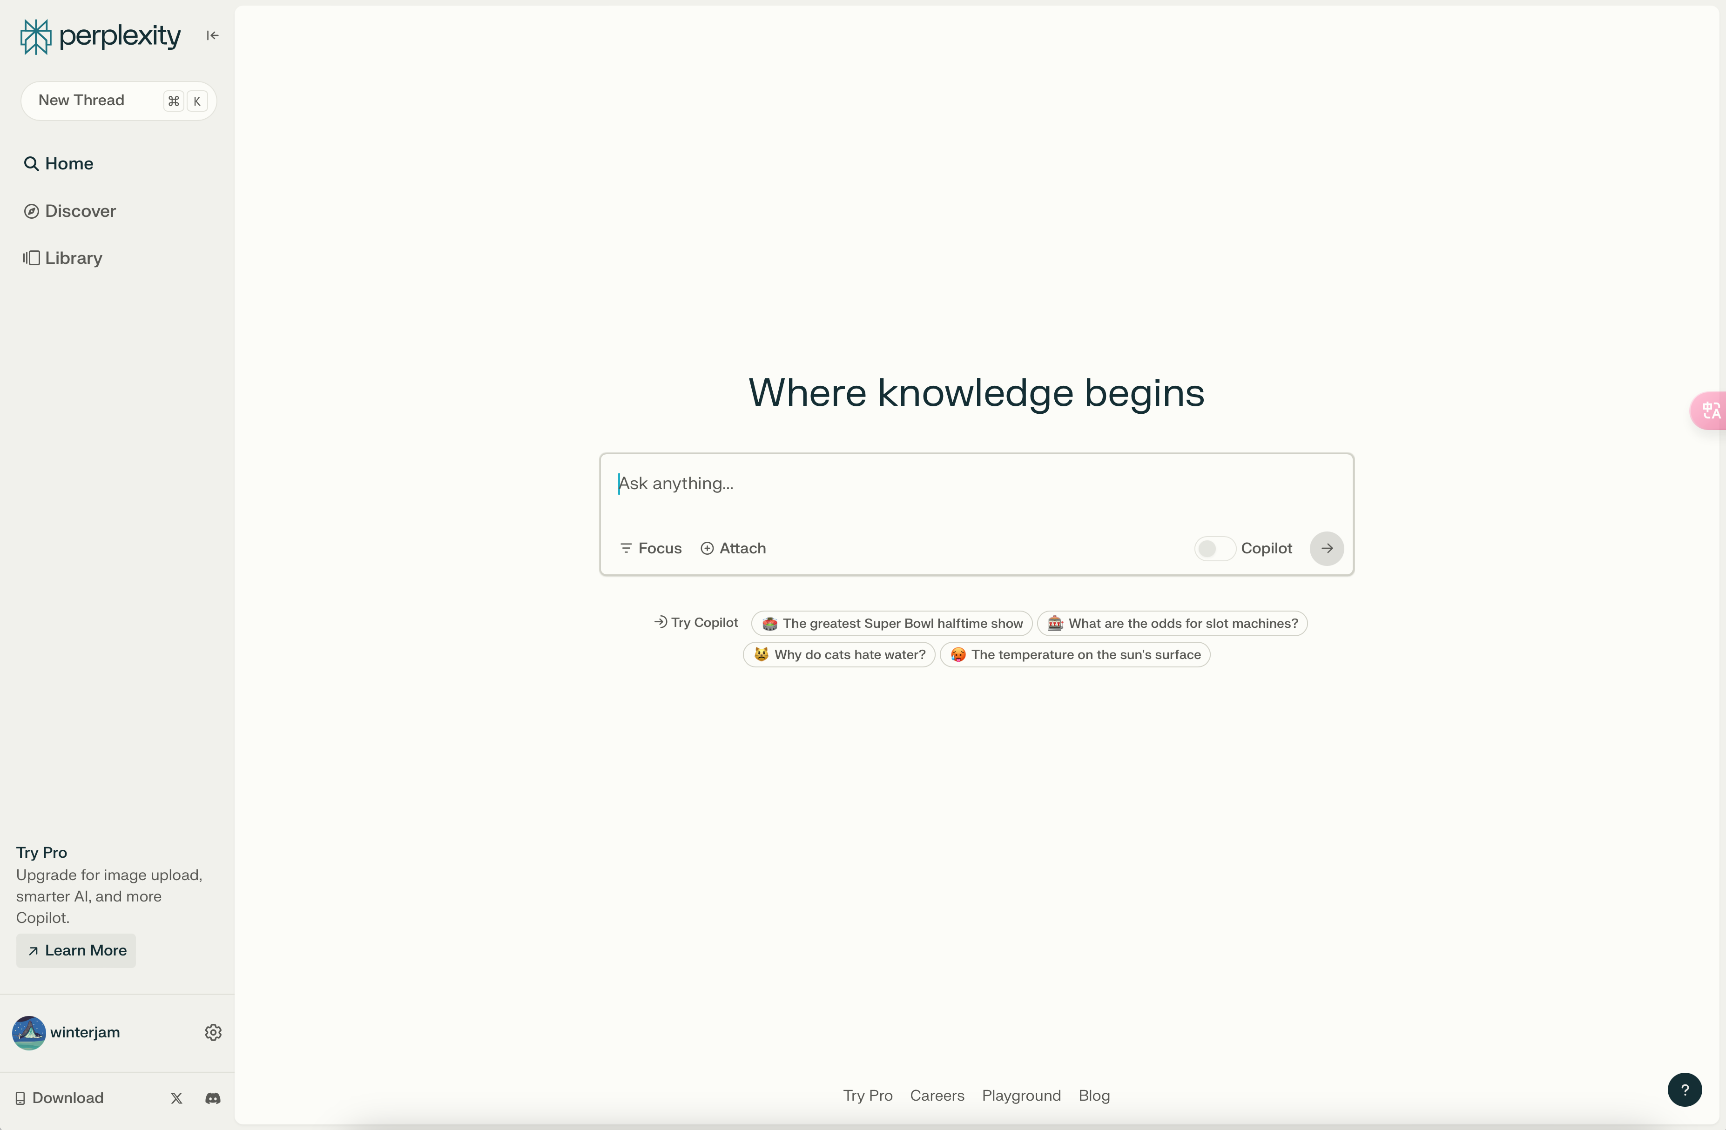
Task: Click Attach to add a file
Action: click(x=733, y=548)
